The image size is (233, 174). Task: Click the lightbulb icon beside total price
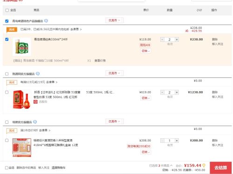(204, 166)
